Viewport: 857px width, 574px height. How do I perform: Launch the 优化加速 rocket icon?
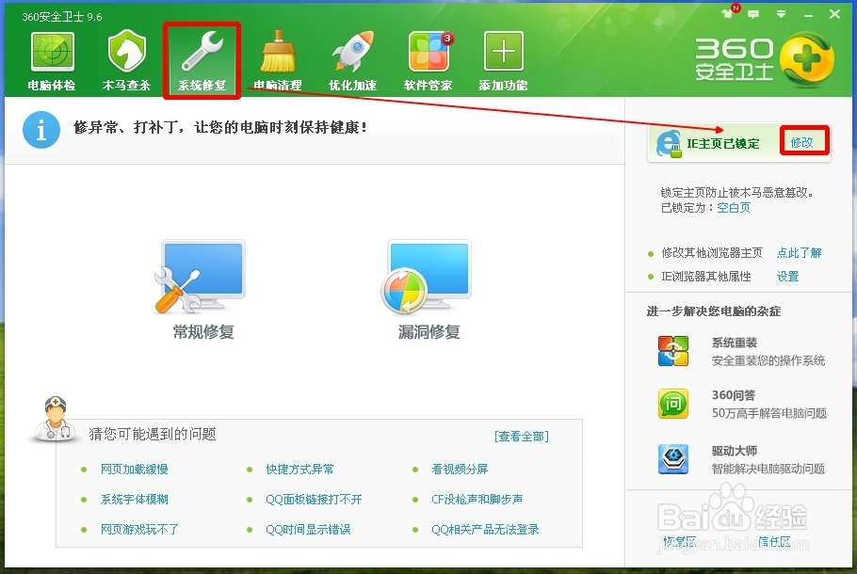(x=353, y=52)
